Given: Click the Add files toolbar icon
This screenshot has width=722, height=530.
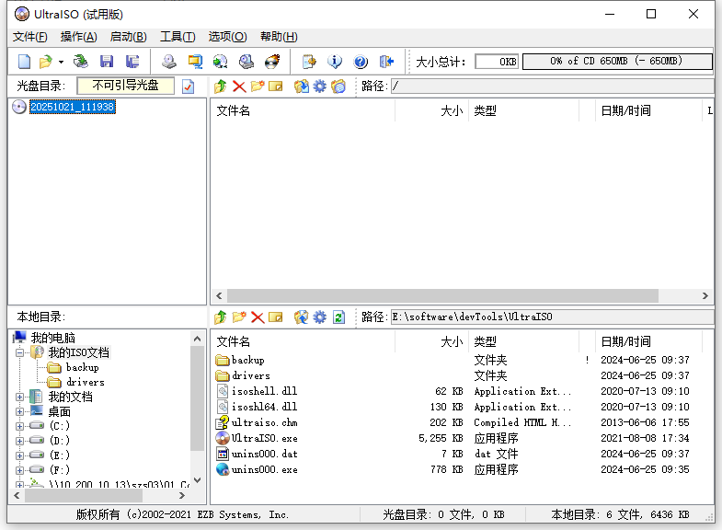Looking at the screenshot, I should click(x=309, y=62).
